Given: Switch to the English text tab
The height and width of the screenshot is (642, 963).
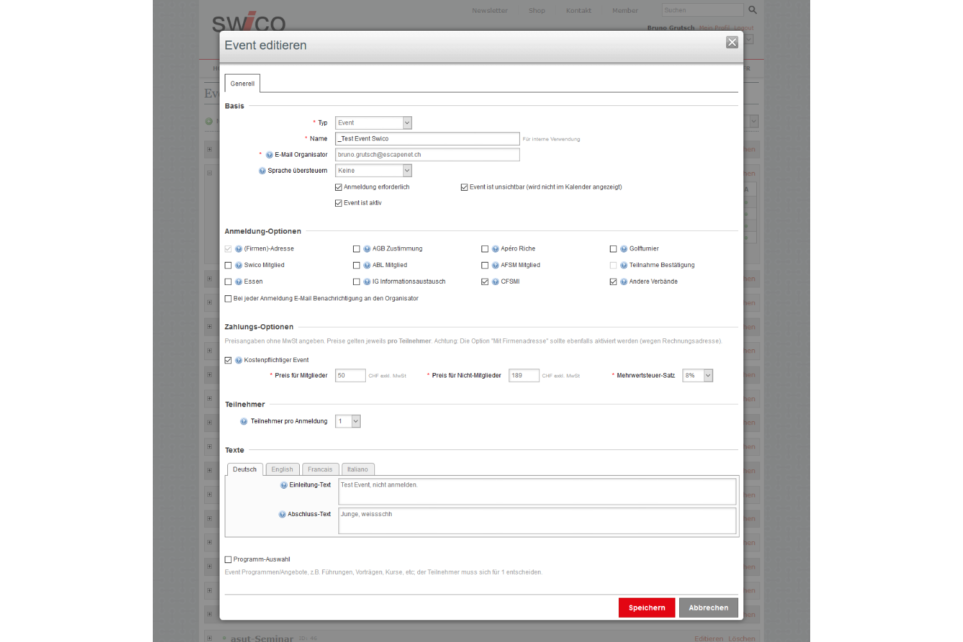Looking at the screenshot, I should [x=282, y=469].
